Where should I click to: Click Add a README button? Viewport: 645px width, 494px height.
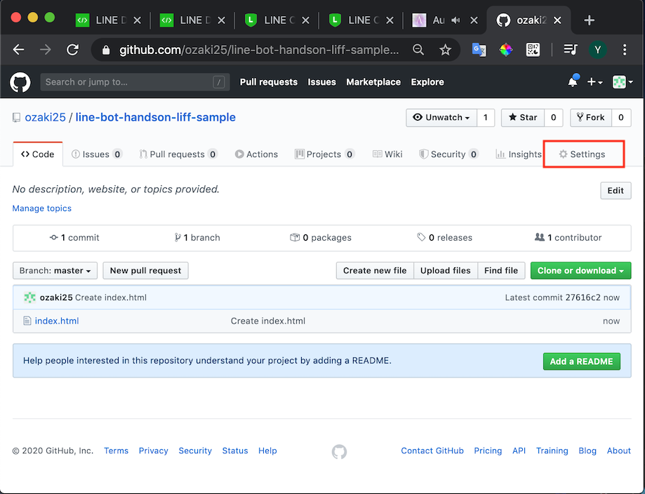click(582, 361)
